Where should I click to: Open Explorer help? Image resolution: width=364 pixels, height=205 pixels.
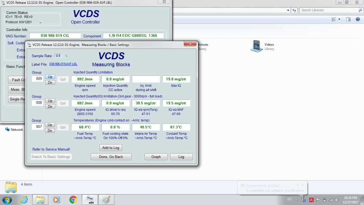coord(358,19)
